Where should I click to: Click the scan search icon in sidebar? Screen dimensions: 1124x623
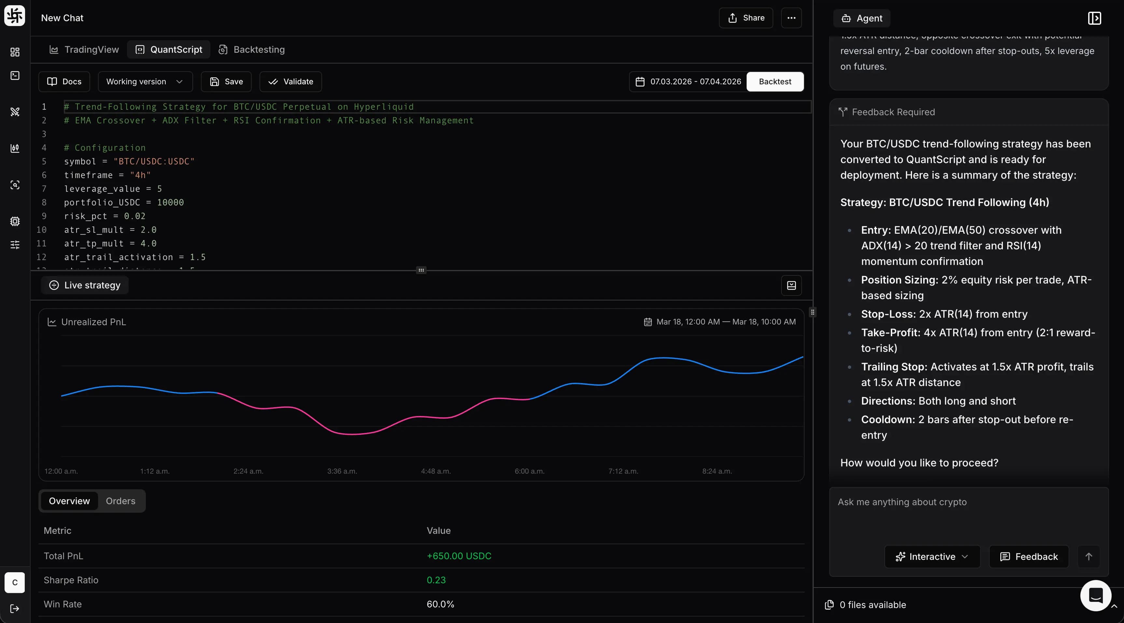click(x=15, y=185)
